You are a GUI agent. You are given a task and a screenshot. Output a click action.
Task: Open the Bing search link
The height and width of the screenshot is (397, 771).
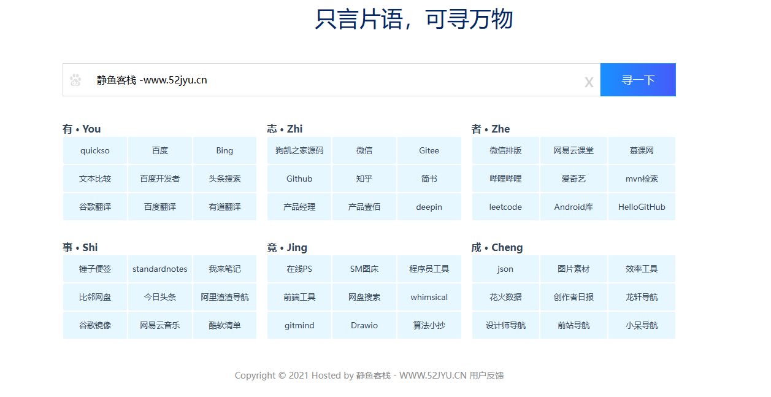point(224,150)
